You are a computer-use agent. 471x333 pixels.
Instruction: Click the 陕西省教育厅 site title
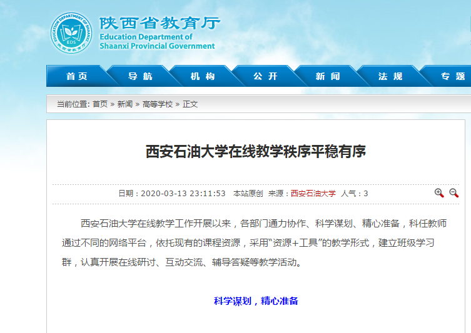[160, 24]
